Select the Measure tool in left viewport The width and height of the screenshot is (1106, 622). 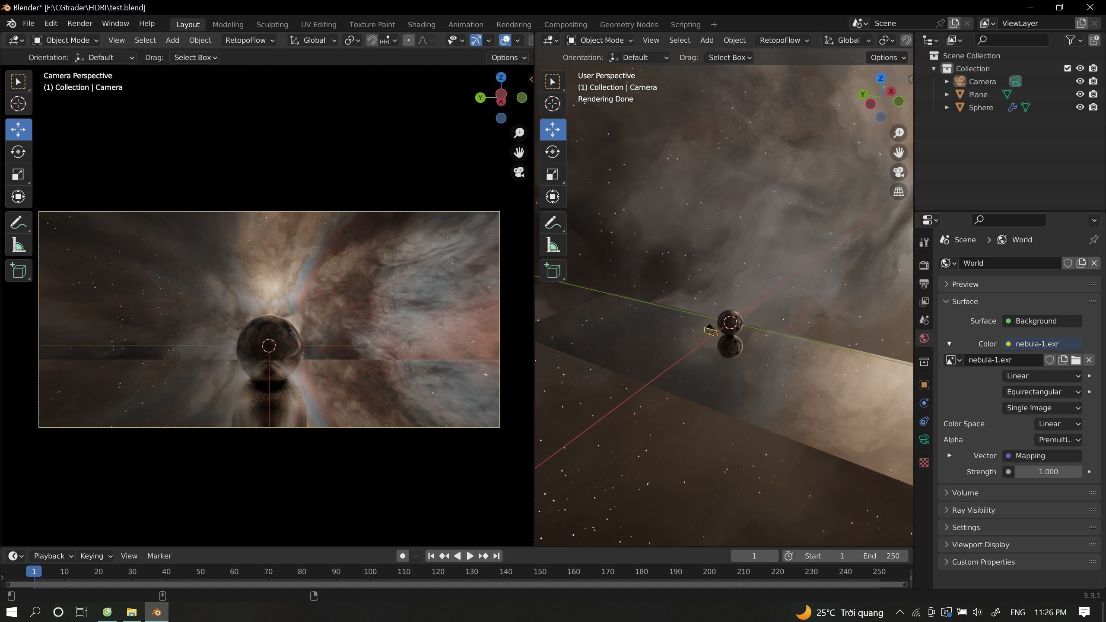click(18, 246)
